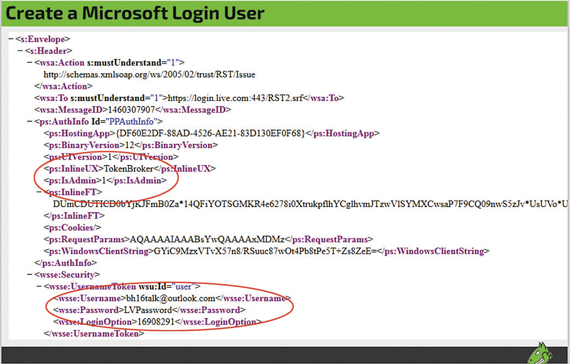This screenshot has width=570, height=364.
Task: Collapse the ps:AuthInfo node
Action: tap(30, 121)
